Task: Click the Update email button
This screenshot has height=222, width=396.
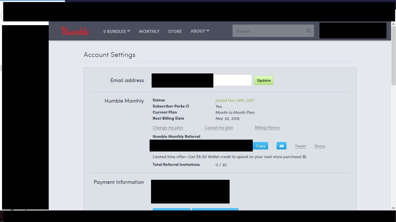Action: point(264,80)
